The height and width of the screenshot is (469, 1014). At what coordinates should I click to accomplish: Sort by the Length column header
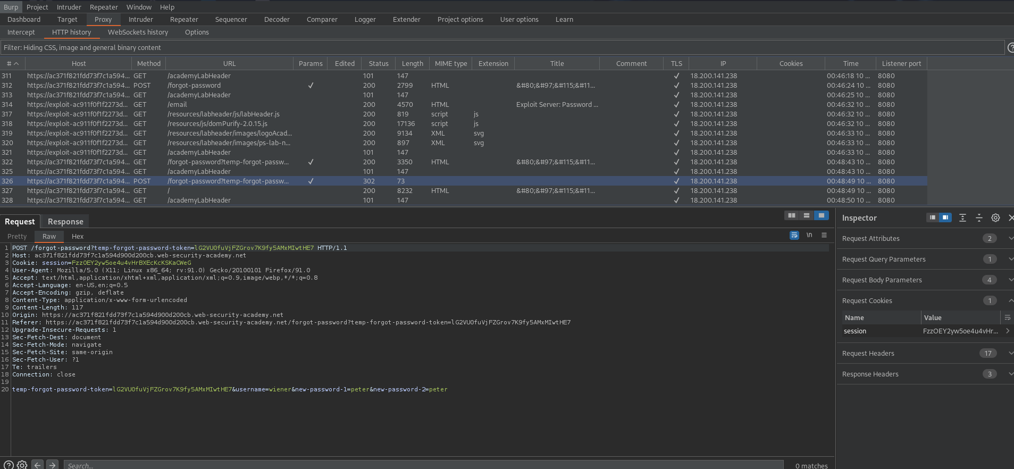[x=413, y=63]
